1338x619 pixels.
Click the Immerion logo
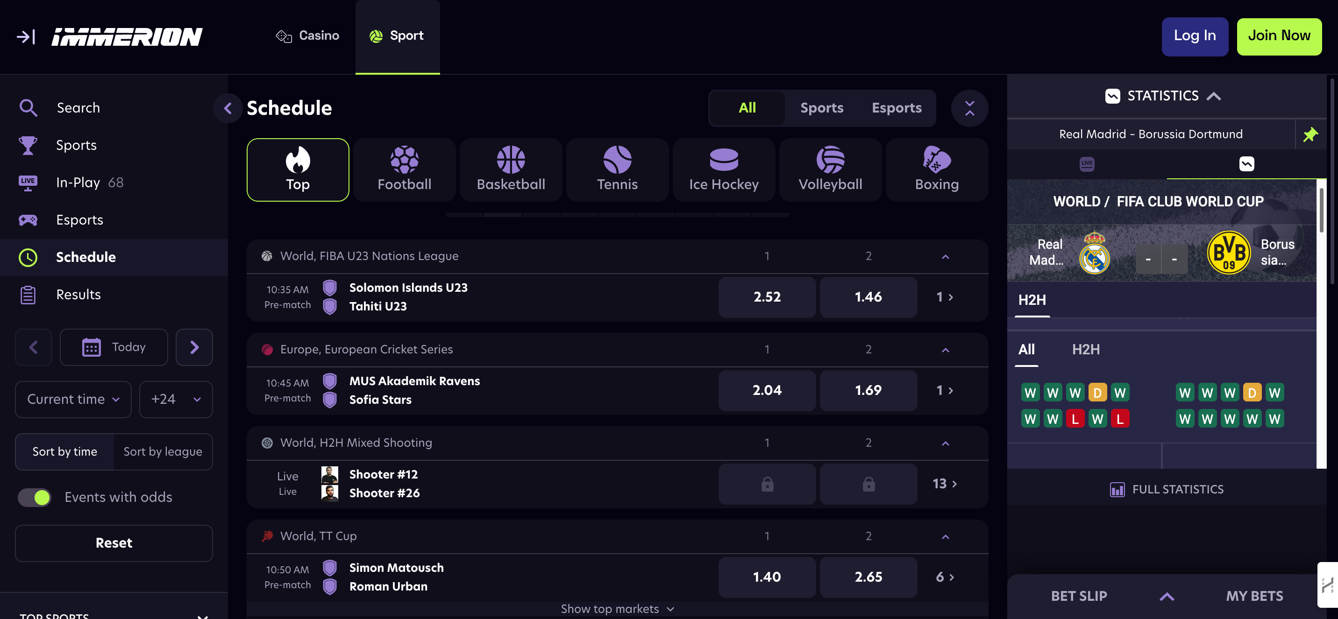[x=127, y=36]
